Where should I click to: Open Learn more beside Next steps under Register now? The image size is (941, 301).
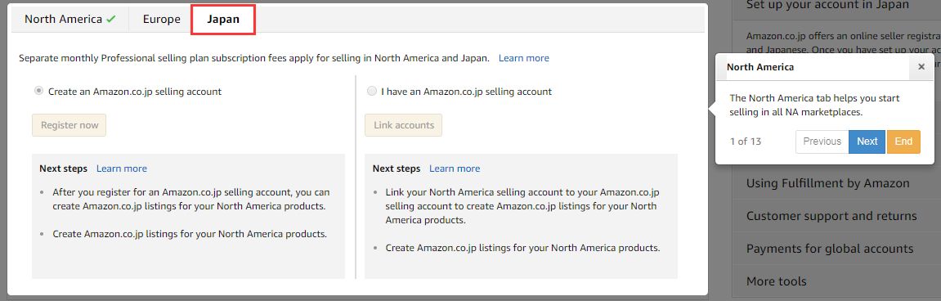(x=121, y=168)
